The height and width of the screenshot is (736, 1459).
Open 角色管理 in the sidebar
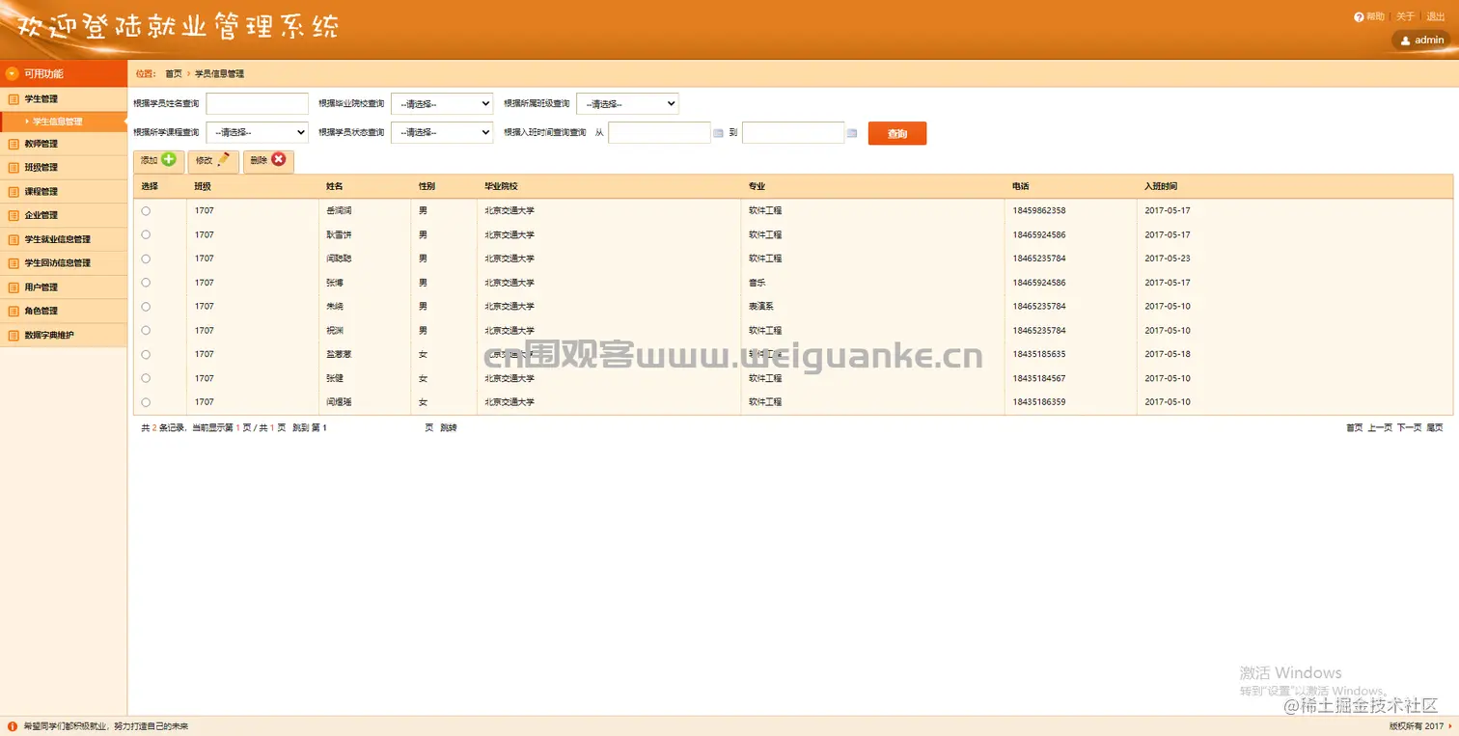tap(64, 311)
